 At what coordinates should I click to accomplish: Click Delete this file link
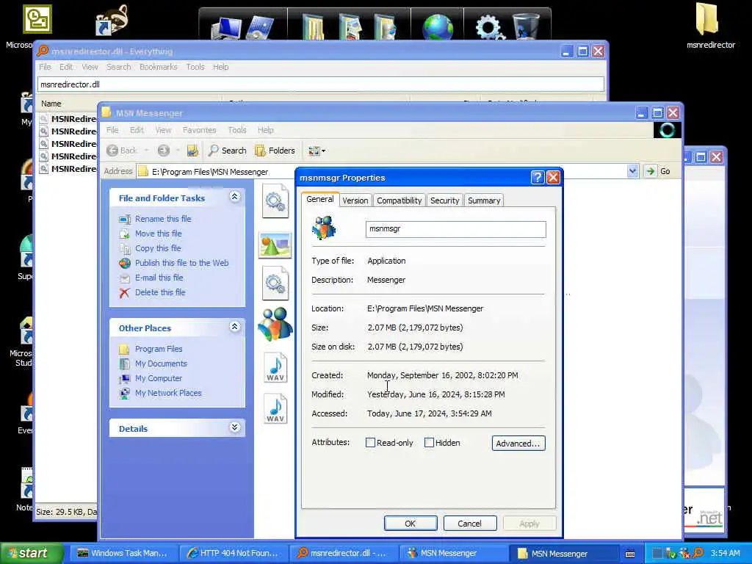pyautogui.click(x=160, y=292)
